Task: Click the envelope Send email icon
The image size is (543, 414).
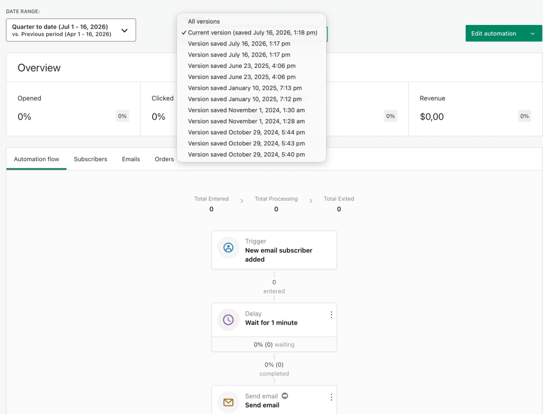Action: pyautogui.click(x=228, y=402)
